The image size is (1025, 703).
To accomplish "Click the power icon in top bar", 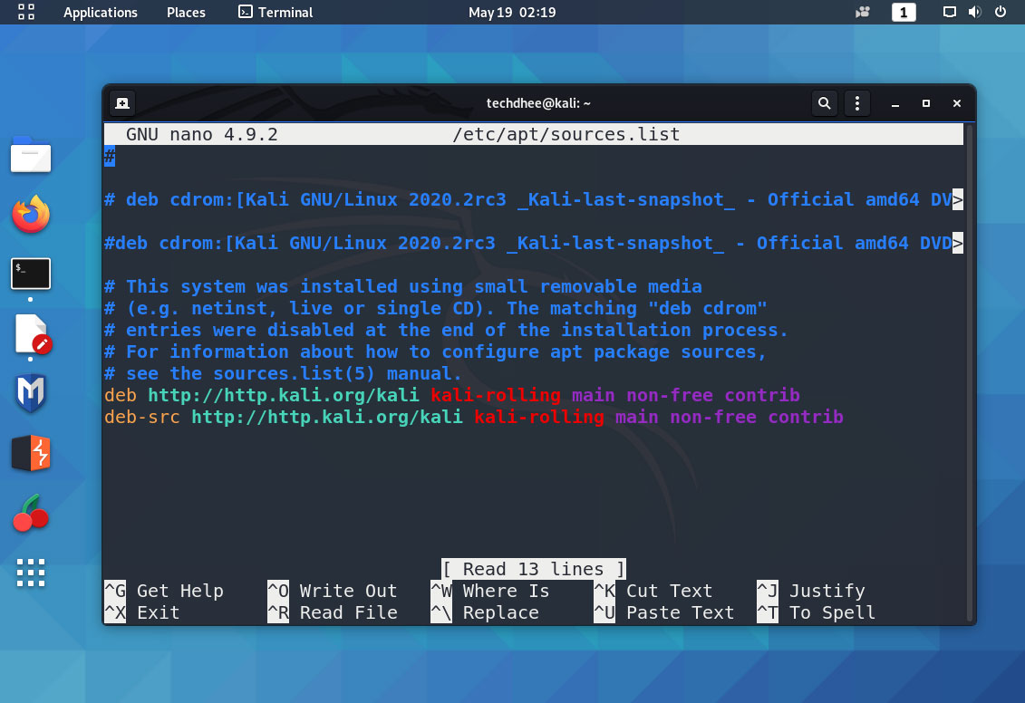I will point(1001,12).
